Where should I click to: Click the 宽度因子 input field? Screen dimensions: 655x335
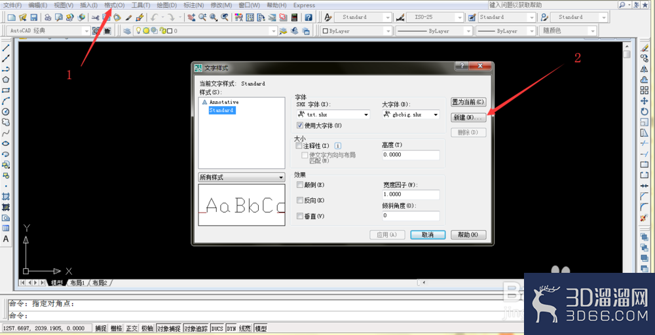[411, 194]
